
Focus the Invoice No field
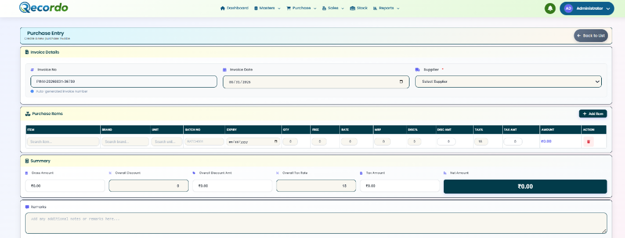[x=123, y=82]
